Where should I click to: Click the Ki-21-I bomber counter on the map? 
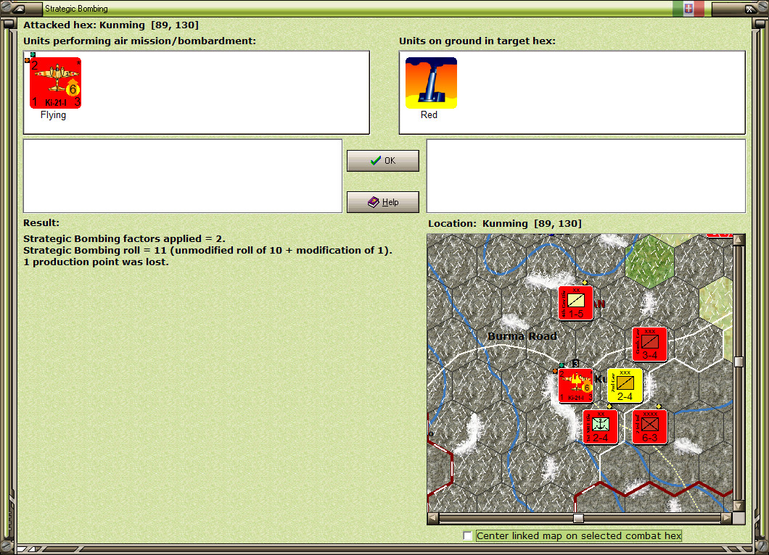pos(576,386)
